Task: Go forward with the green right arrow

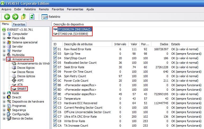Action: click(15, 17)
